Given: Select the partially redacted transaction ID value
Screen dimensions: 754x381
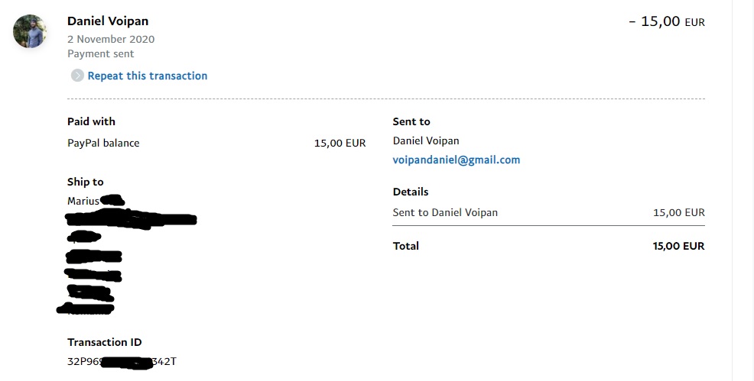Looking at the screenshot, I should click(x=122, y=361).
